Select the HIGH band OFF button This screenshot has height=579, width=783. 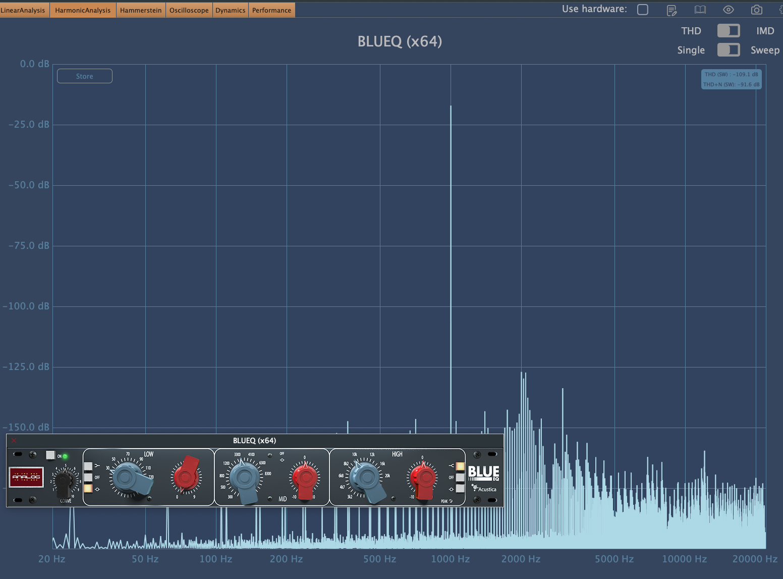[x=460, y=477]
